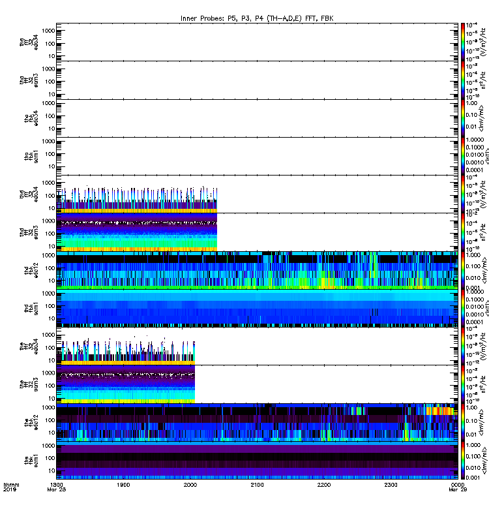
Task: Click the '1800 Mar 28' time axis label
Action: (57, 487)
